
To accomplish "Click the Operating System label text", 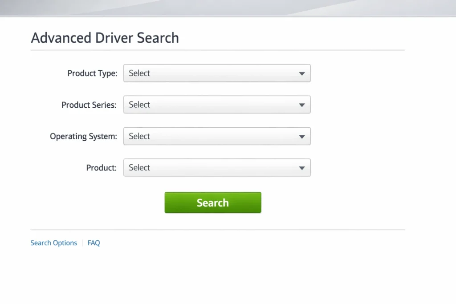I will pyautogui.click(x=83, y=136).
